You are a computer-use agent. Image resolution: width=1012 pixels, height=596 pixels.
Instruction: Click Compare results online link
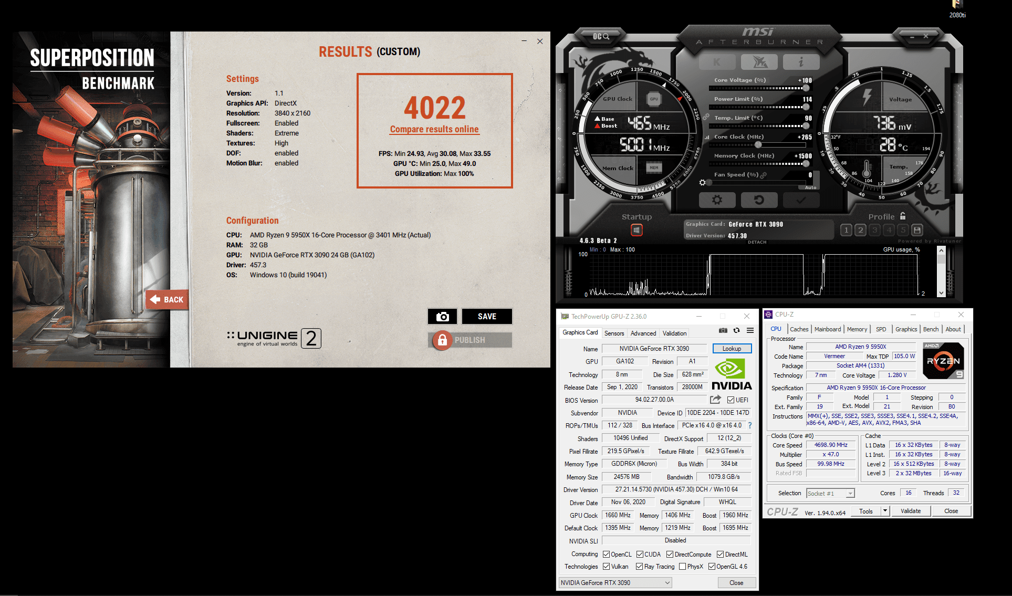tap(434, 129)
